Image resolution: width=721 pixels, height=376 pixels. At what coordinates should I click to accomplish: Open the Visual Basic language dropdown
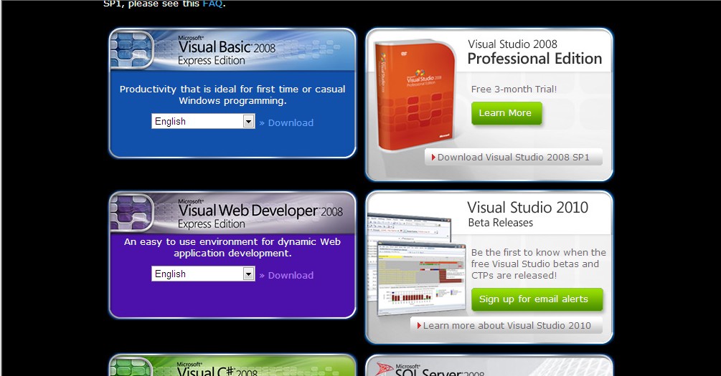(x=203, y=121)
